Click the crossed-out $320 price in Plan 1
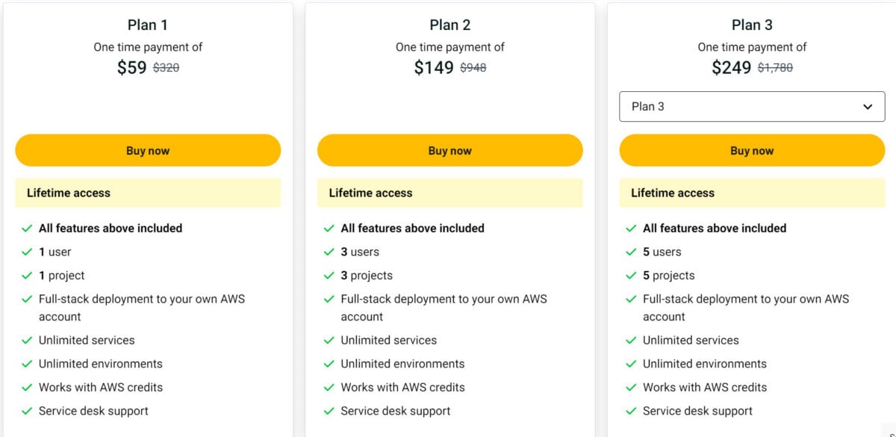 [x=165, y=66]
